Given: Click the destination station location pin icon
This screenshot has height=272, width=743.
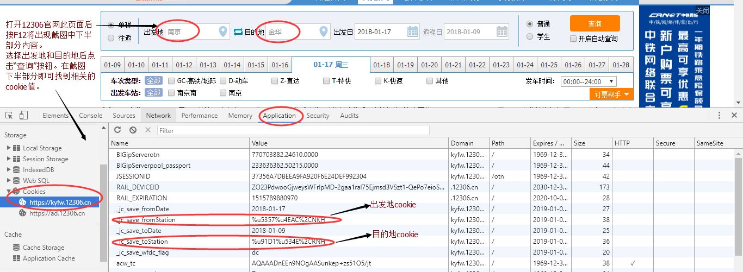Looking at the screenshot, I should [x=324, y=32].
